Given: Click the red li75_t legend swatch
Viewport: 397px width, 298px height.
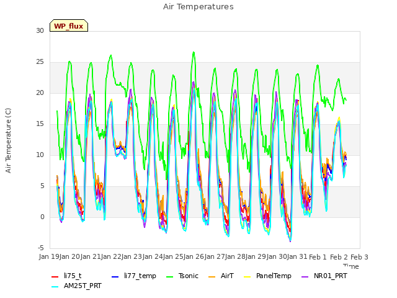Looking at the screenshot, I should tap(55, 277).
